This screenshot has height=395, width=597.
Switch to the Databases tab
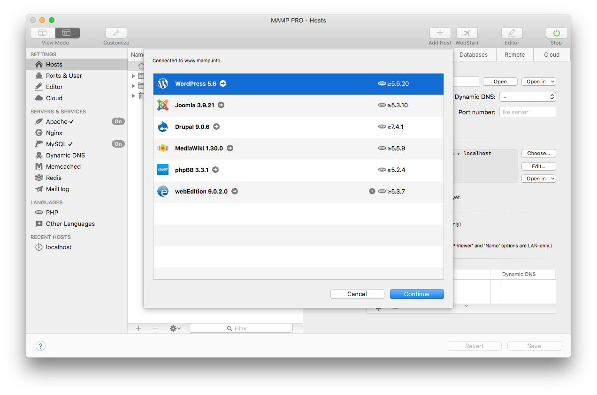pos(473,55)
